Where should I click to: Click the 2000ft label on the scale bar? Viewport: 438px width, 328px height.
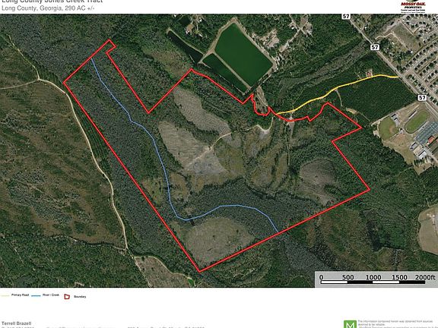425,277
